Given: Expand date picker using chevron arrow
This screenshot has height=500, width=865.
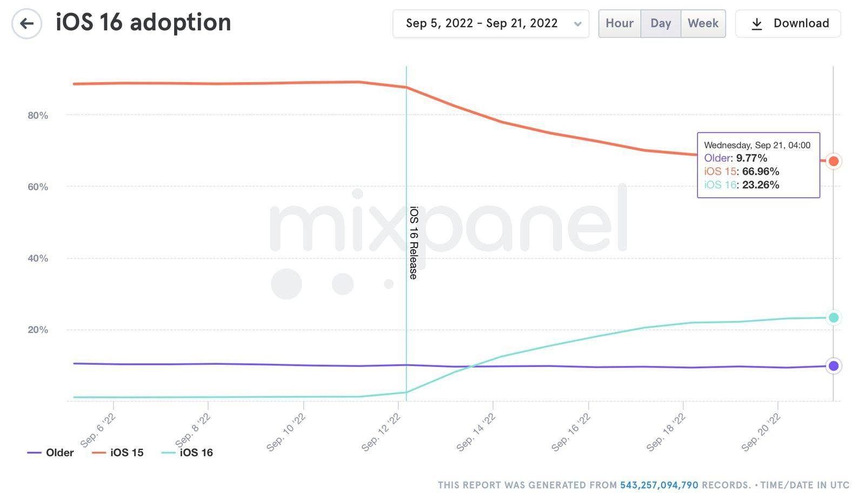Looking at the screenshot, I should pyautogui.click(x=577, y=24).
